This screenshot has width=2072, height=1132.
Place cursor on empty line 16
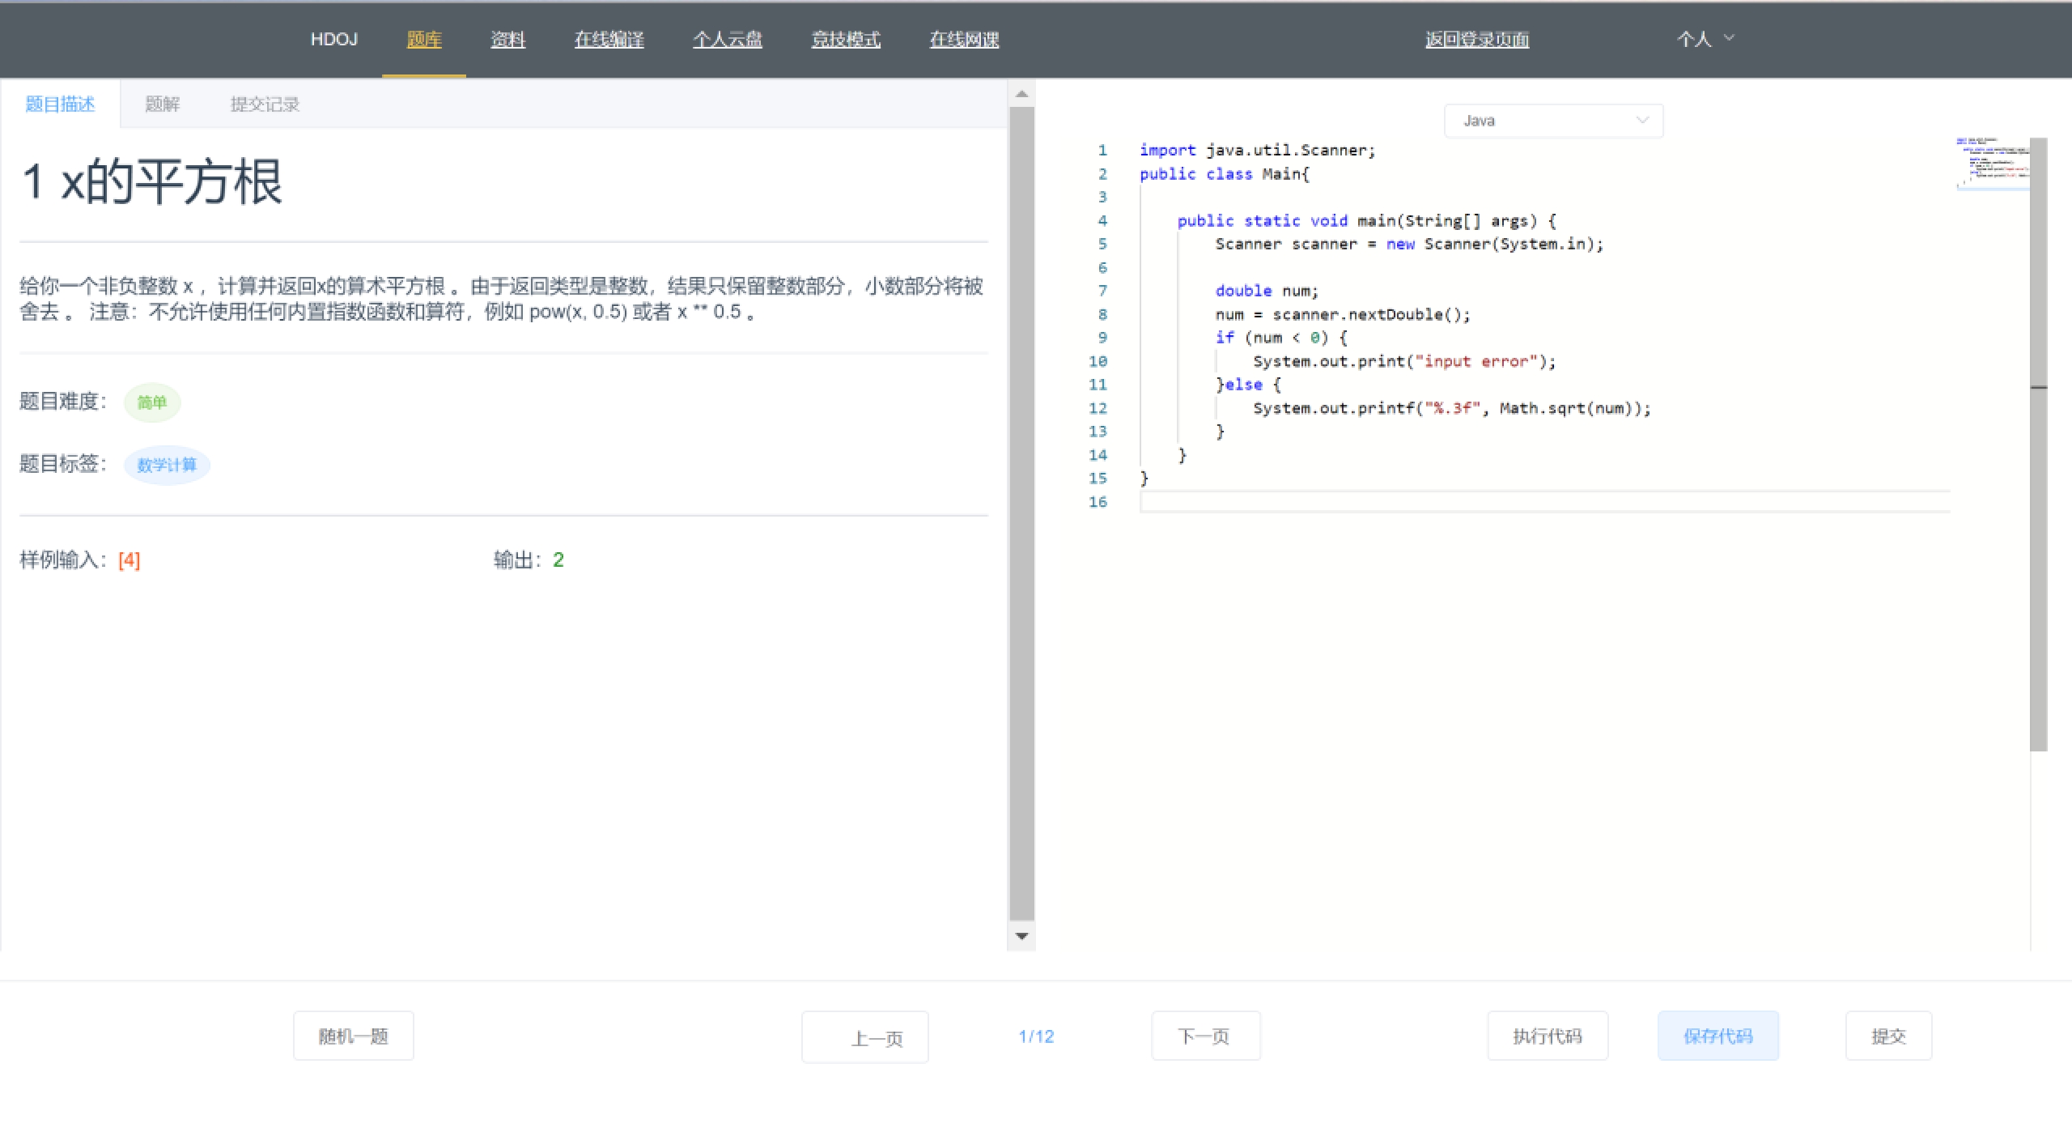coord(1544,502)
